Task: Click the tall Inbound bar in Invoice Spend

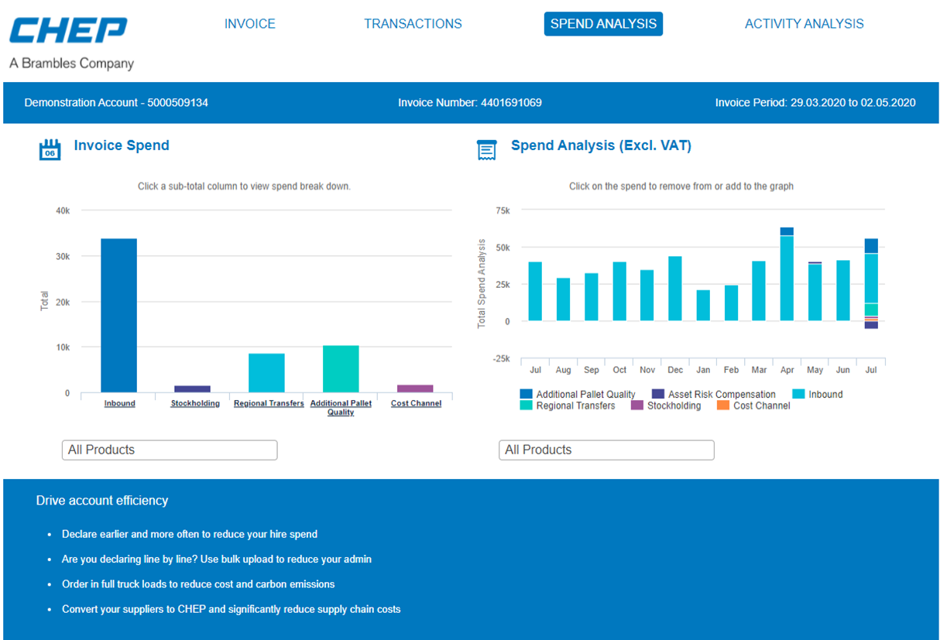Action: 119,316
